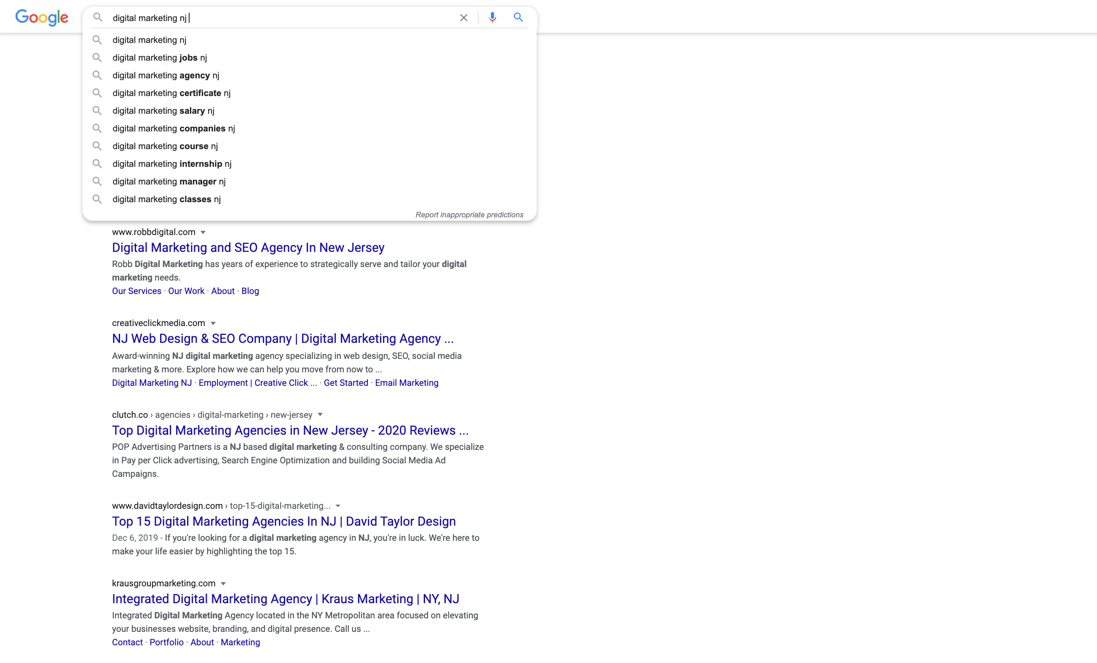This screenshot has width=1097, height=663.
Task: Expand dropdown arrow next to davidtaylordesign.com
Action: coord(337,506)
